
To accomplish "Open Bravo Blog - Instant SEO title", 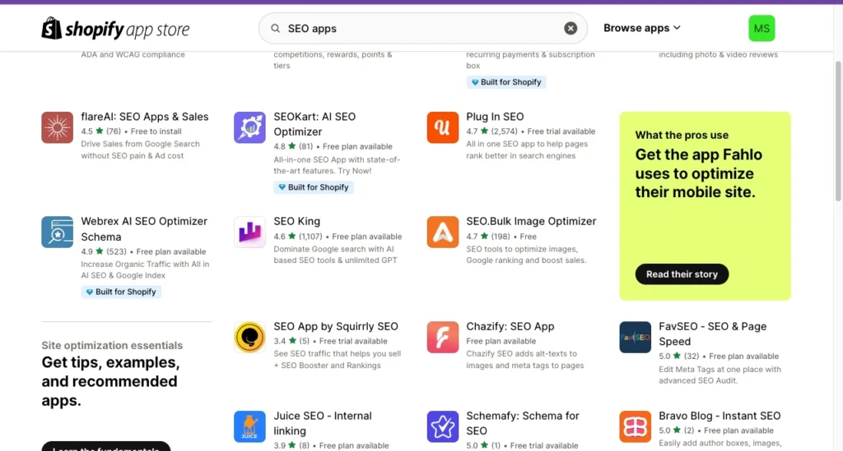I will click(x=720, y=416).
